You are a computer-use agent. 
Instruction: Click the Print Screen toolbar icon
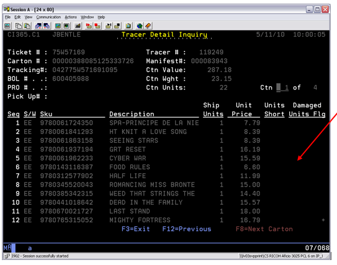(x=7, y=26)
